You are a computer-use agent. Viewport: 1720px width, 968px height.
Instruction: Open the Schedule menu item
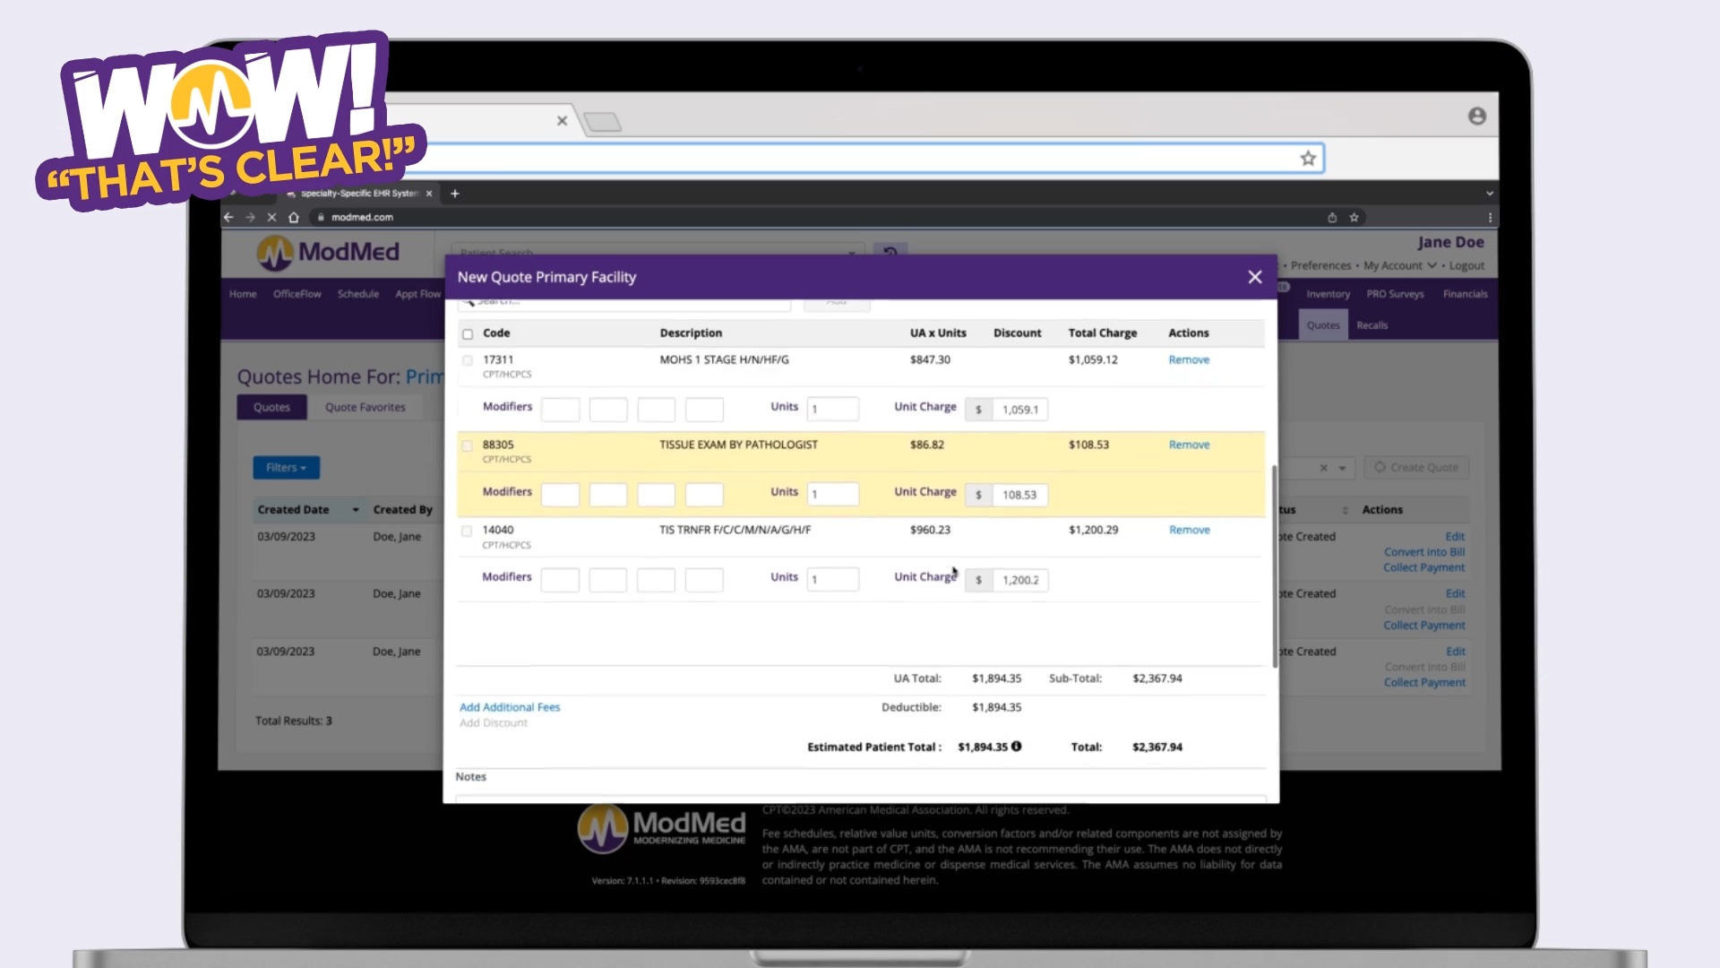358,293
